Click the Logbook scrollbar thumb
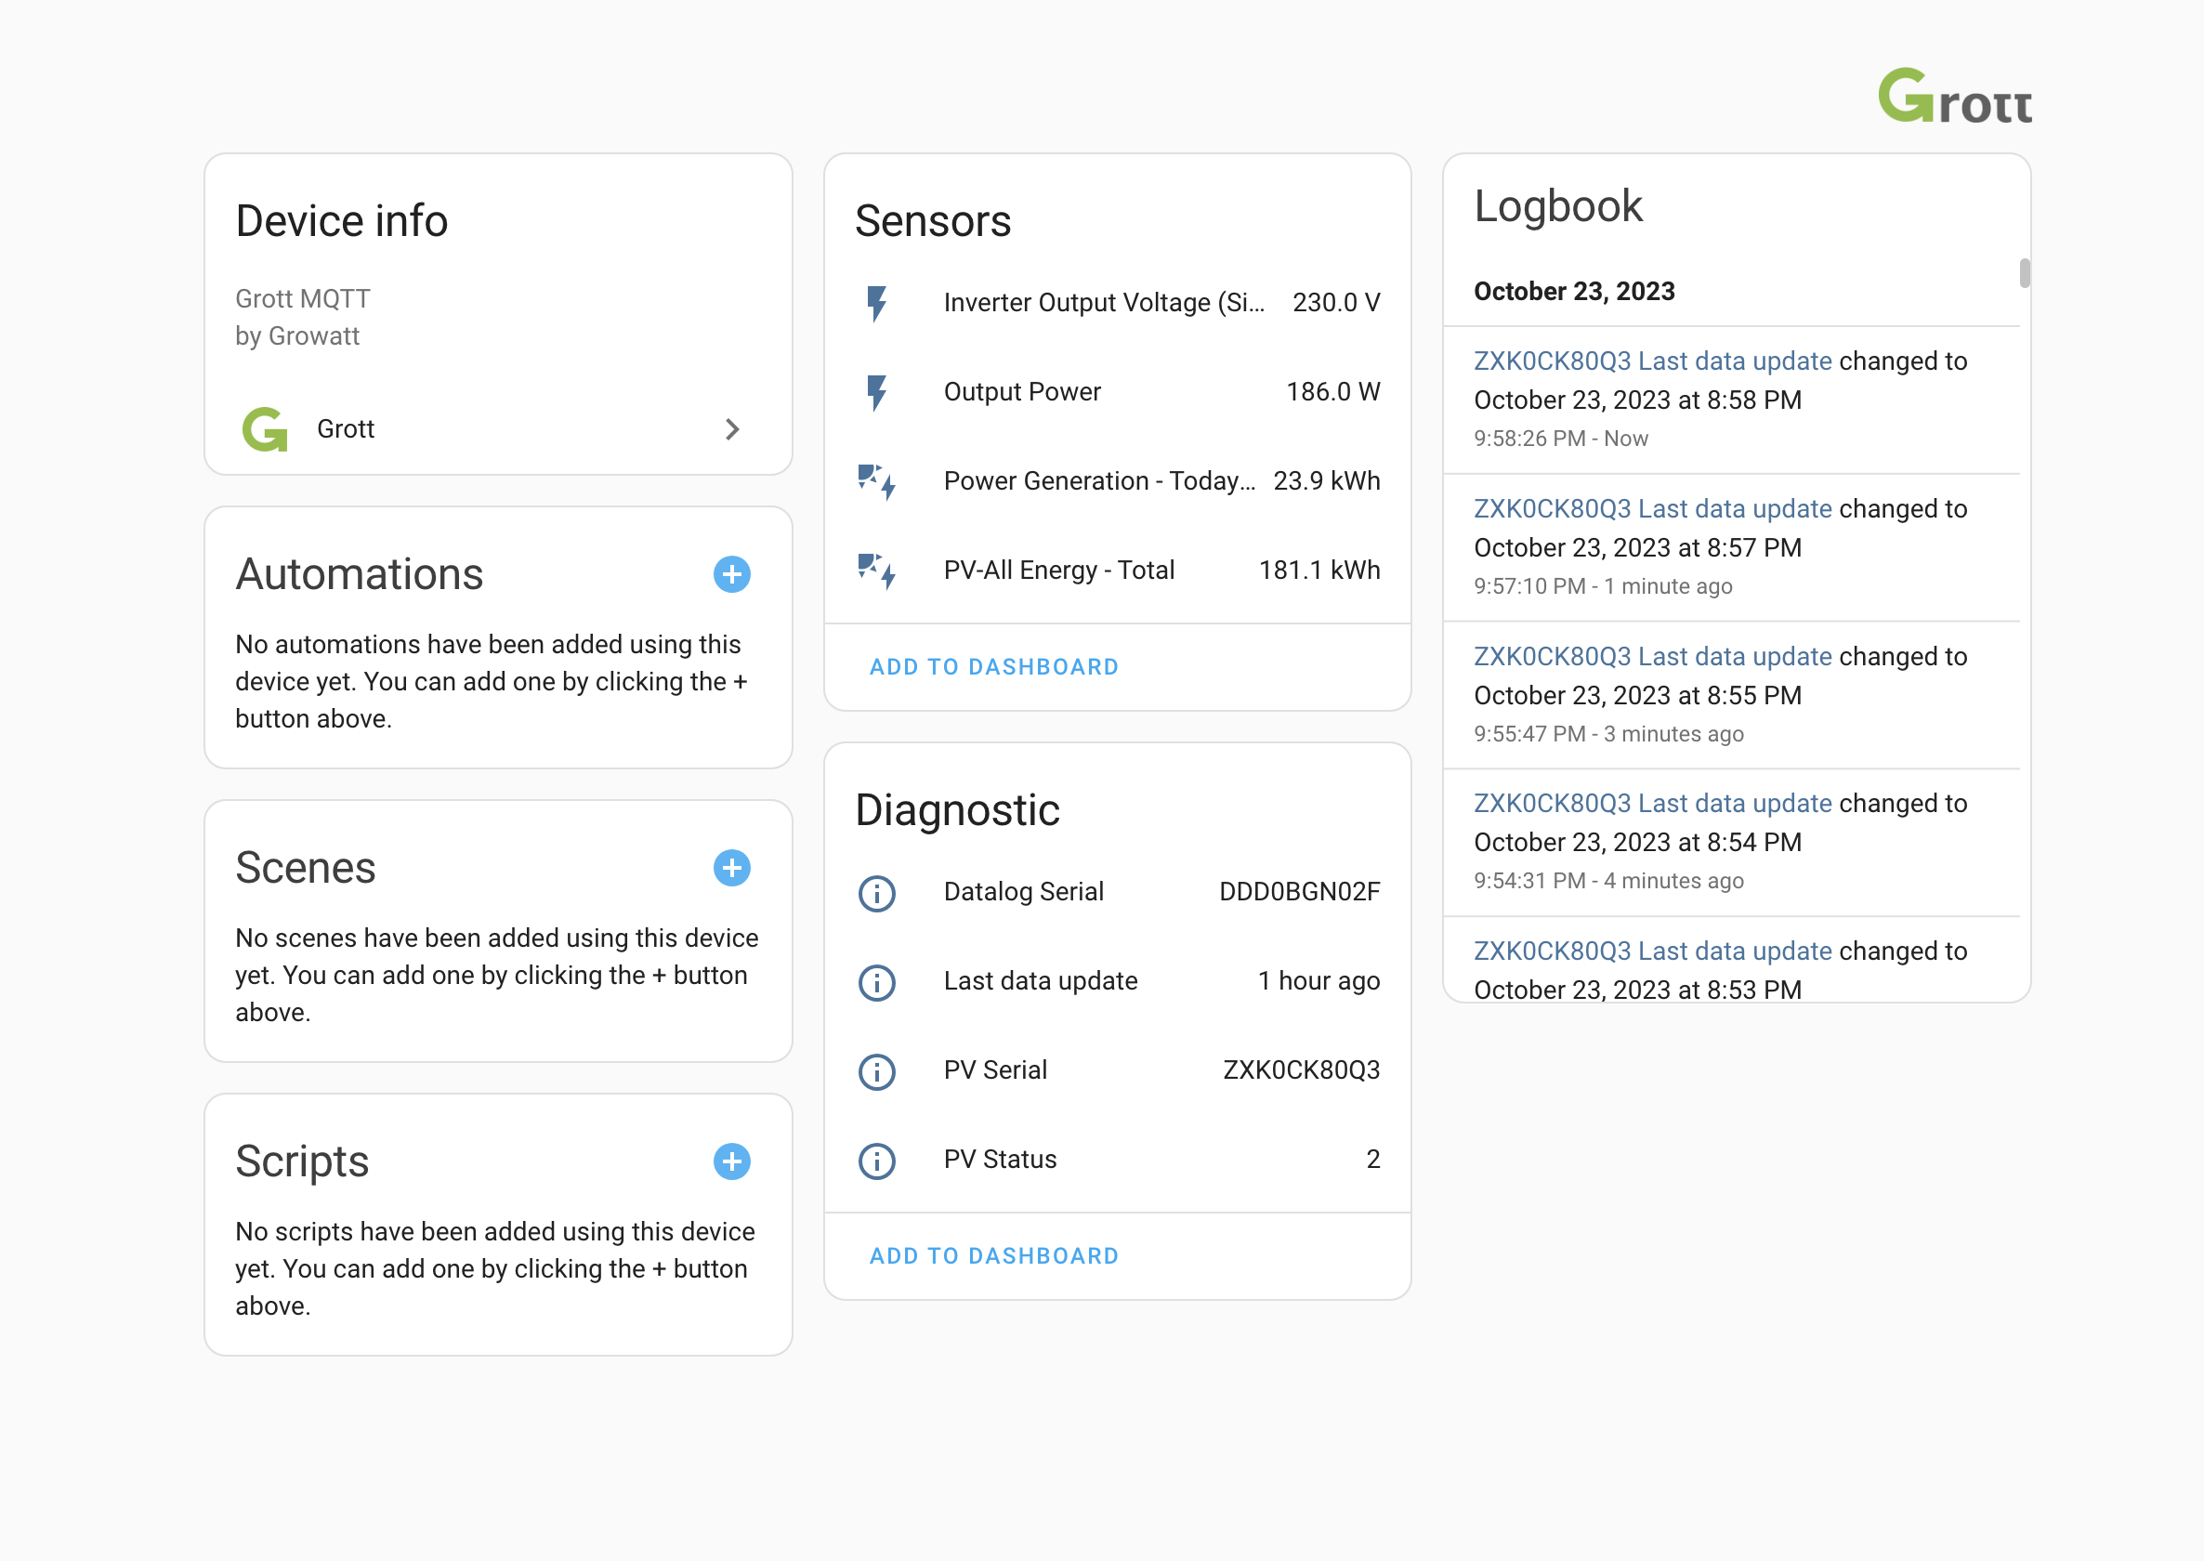This screenshot has width=2204, height=1561. point(2024,273)
